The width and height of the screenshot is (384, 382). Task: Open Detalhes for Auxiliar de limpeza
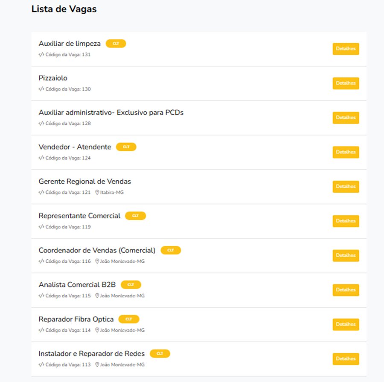click(346, 49)
